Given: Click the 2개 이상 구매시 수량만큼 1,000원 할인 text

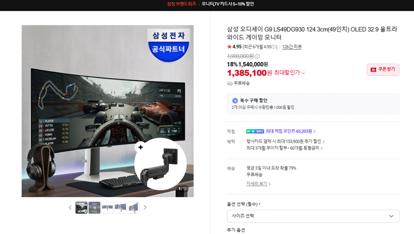Looking at the screenshot, I should pos(263,107).
